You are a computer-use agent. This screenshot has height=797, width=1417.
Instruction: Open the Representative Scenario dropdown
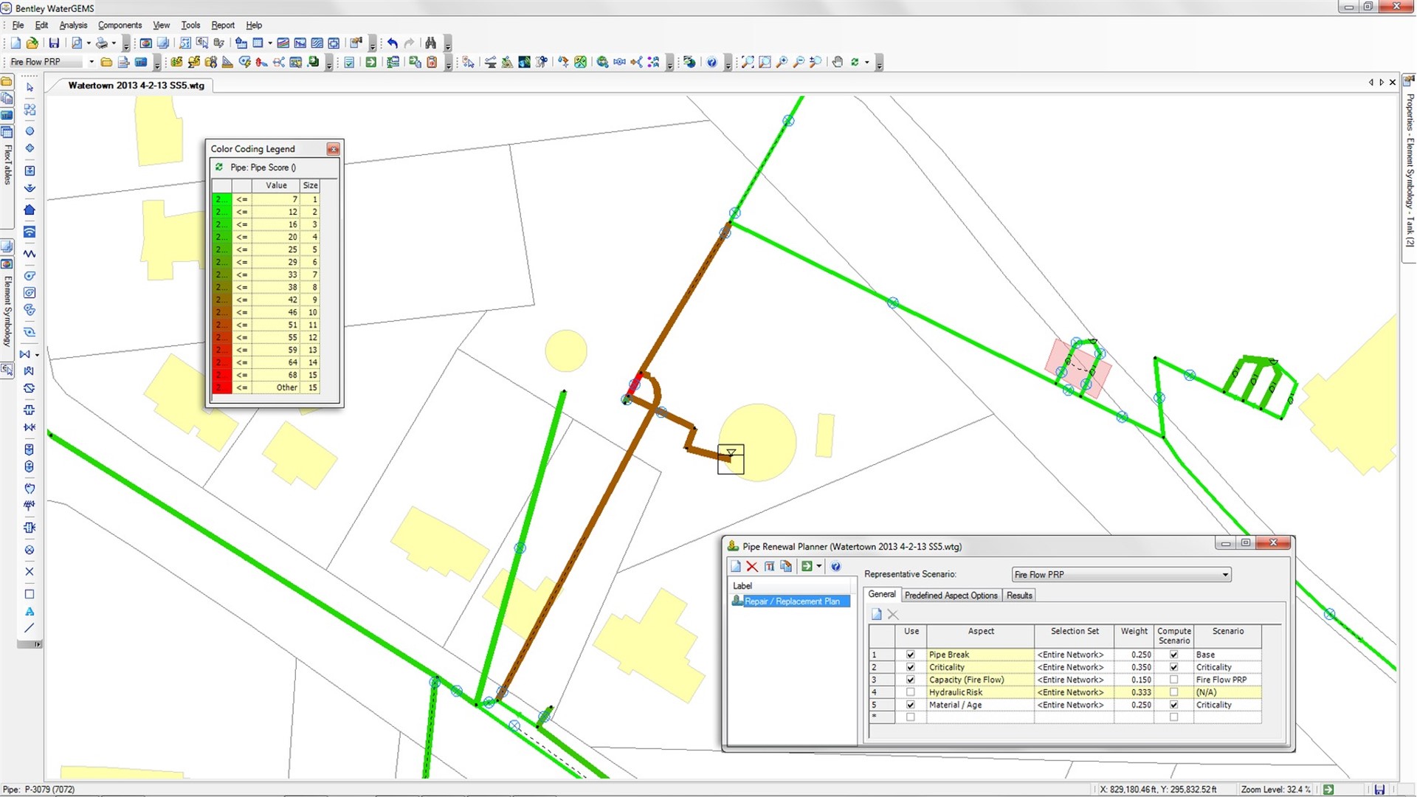(1225, 575)
